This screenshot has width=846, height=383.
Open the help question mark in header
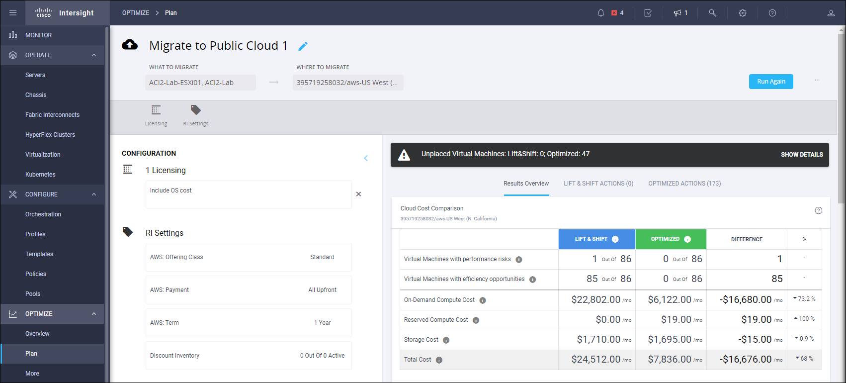point(772,13)
